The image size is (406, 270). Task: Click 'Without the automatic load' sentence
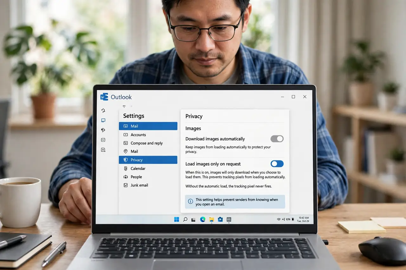228,186
